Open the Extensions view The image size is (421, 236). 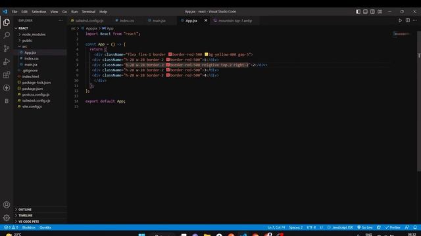point(7,75)
